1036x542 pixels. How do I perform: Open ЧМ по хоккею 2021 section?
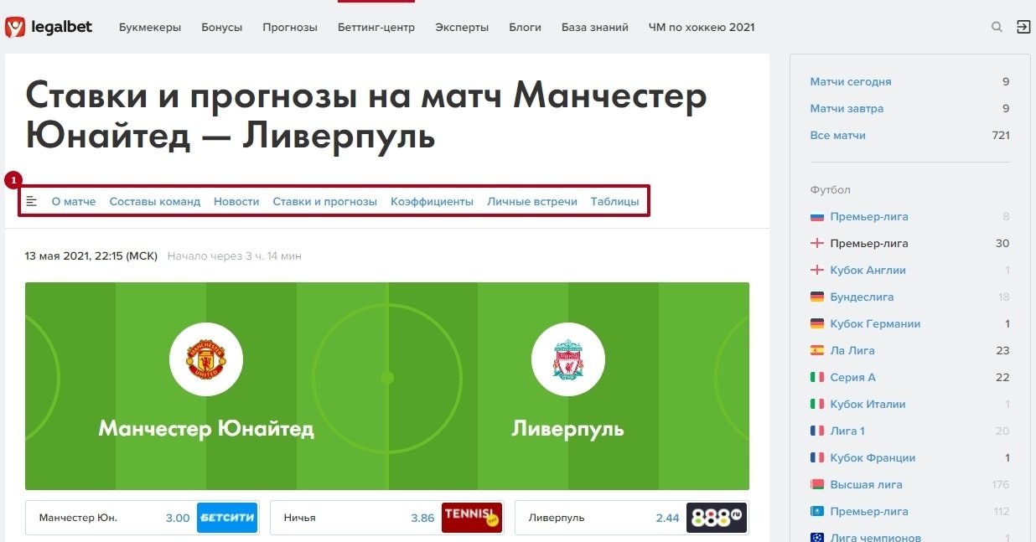pyautogui.click(x=702, y=27)
